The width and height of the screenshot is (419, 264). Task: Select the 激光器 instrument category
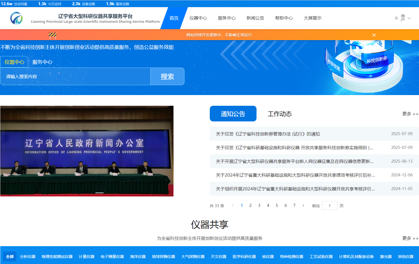[x=385, y=256]
